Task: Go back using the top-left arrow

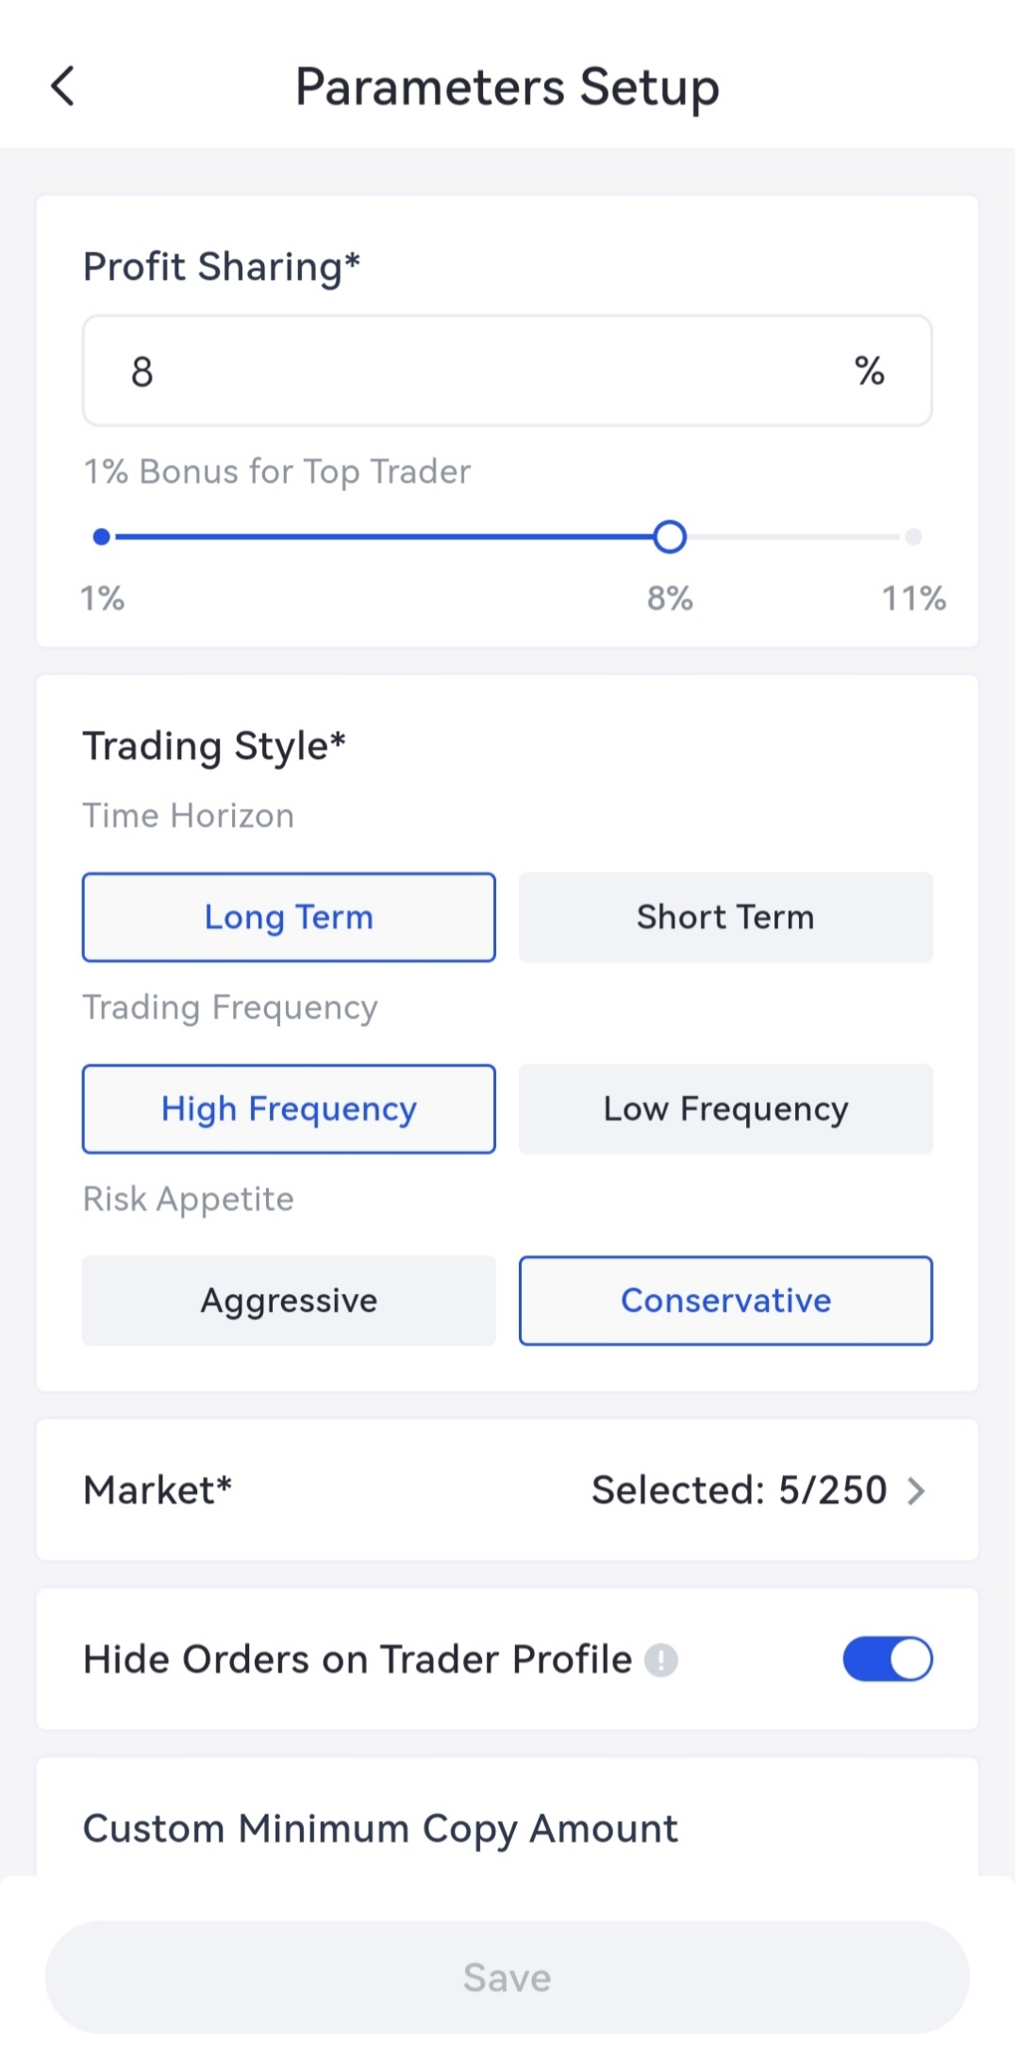Action: [62, 87]
